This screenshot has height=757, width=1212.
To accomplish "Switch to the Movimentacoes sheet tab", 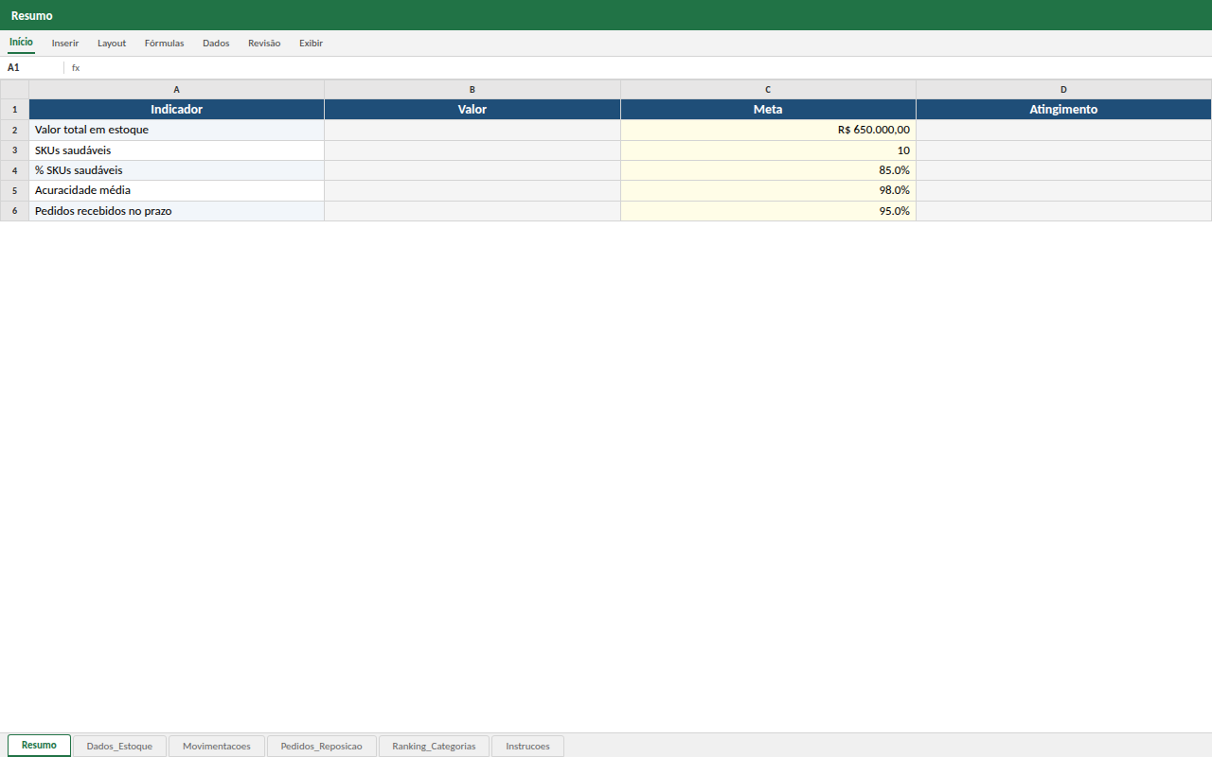I will coord(217,746).
